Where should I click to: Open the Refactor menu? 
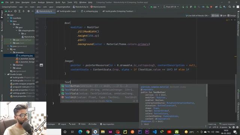[x=50, y=3]
